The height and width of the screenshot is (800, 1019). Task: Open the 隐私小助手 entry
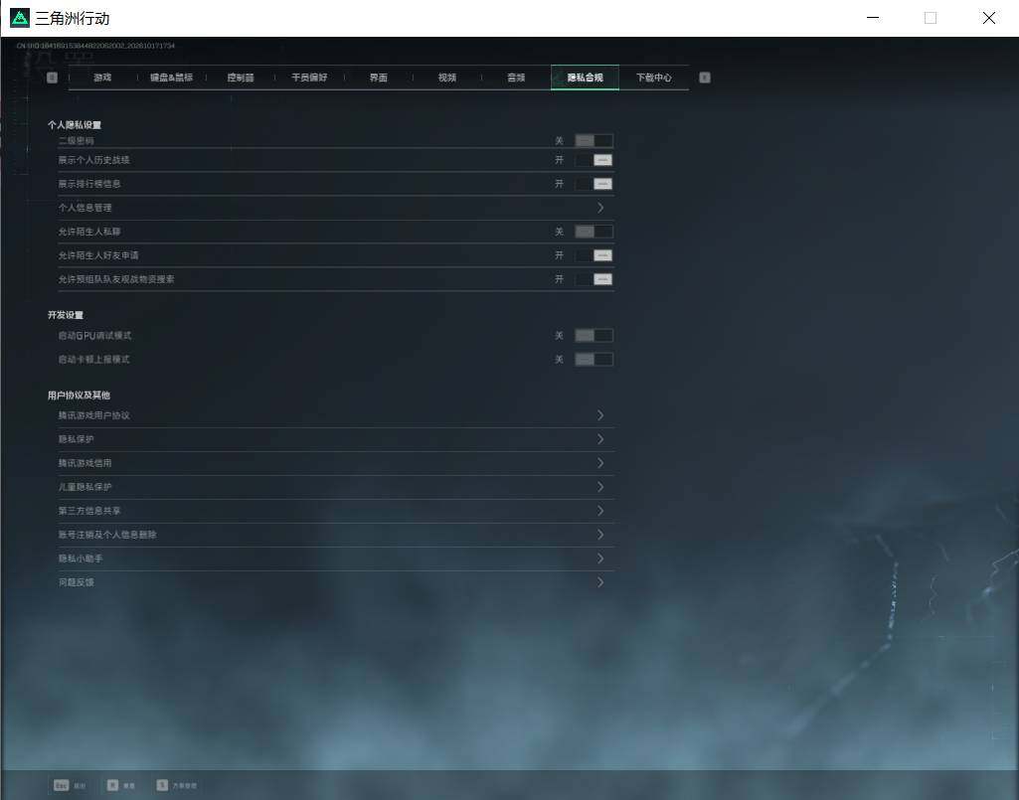(335, 559)
